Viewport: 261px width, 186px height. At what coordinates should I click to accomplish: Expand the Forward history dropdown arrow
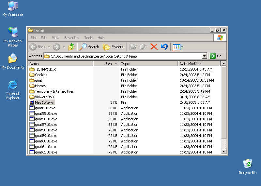click(x=64, y=47)
